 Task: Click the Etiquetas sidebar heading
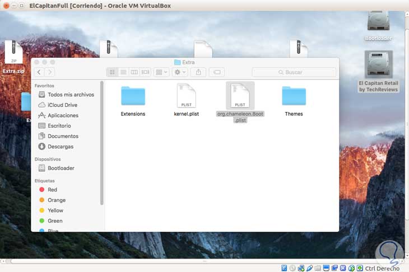[45, 181]
